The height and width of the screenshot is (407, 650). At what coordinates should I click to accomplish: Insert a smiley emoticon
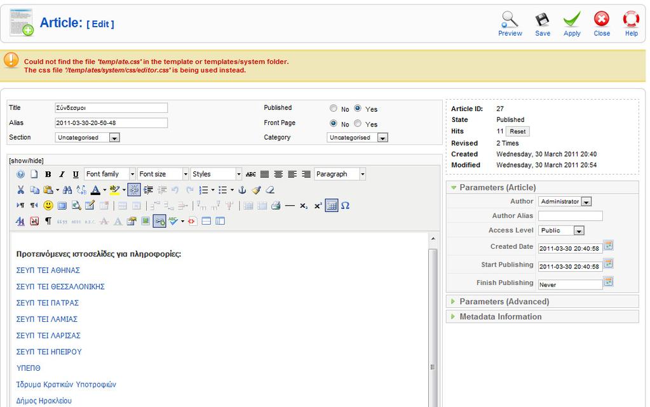click(x=48, y=206)
